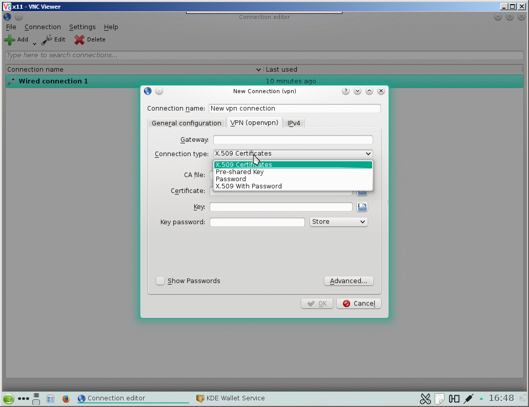Focus the search connections field
This screenshot has height=407, width=529.
point(264,55)
